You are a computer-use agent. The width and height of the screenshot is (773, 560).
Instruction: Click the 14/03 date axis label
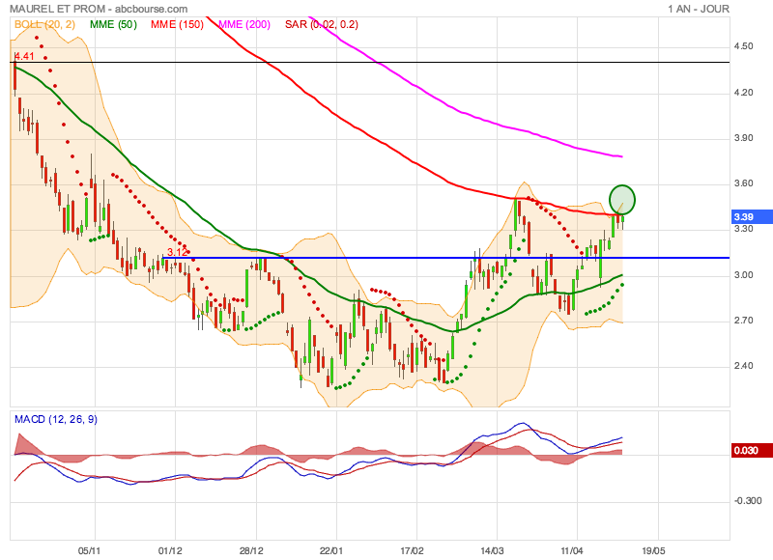pyautogui.click(x=492, y=550)
